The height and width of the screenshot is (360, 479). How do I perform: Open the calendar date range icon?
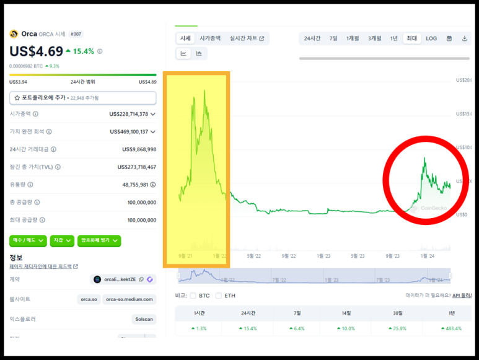(449, 38)
